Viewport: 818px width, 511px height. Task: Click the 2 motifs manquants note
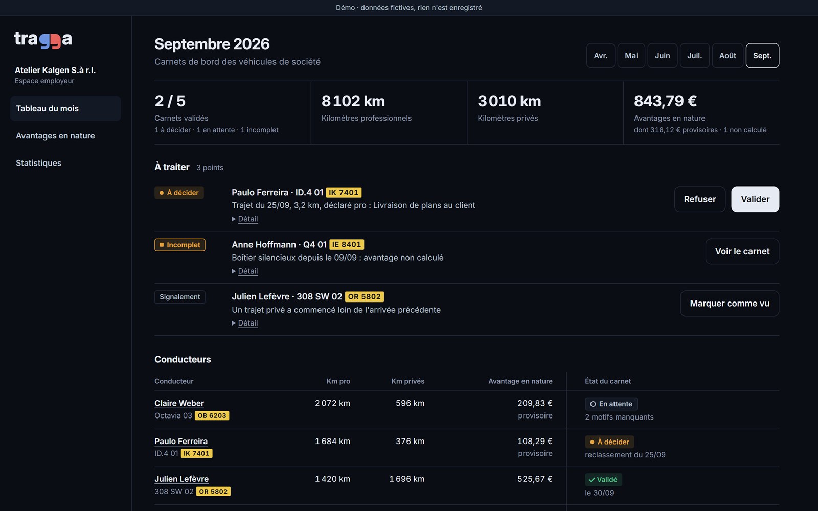(x=619, y=417)
